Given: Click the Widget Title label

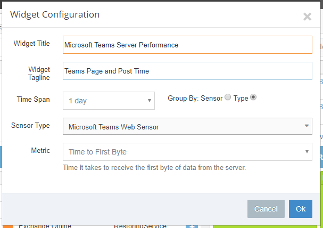Looking at the screenshot, I should 32,44.
